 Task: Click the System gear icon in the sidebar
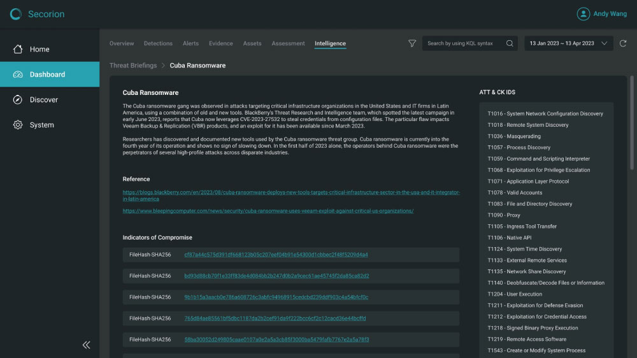click(x=17, y=125)
